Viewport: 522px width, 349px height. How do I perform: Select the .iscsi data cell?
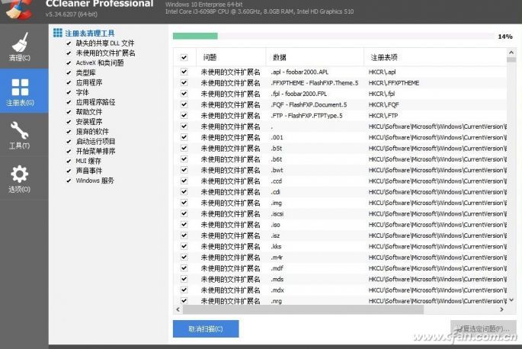pyautogui.click(x=277, y=214)
